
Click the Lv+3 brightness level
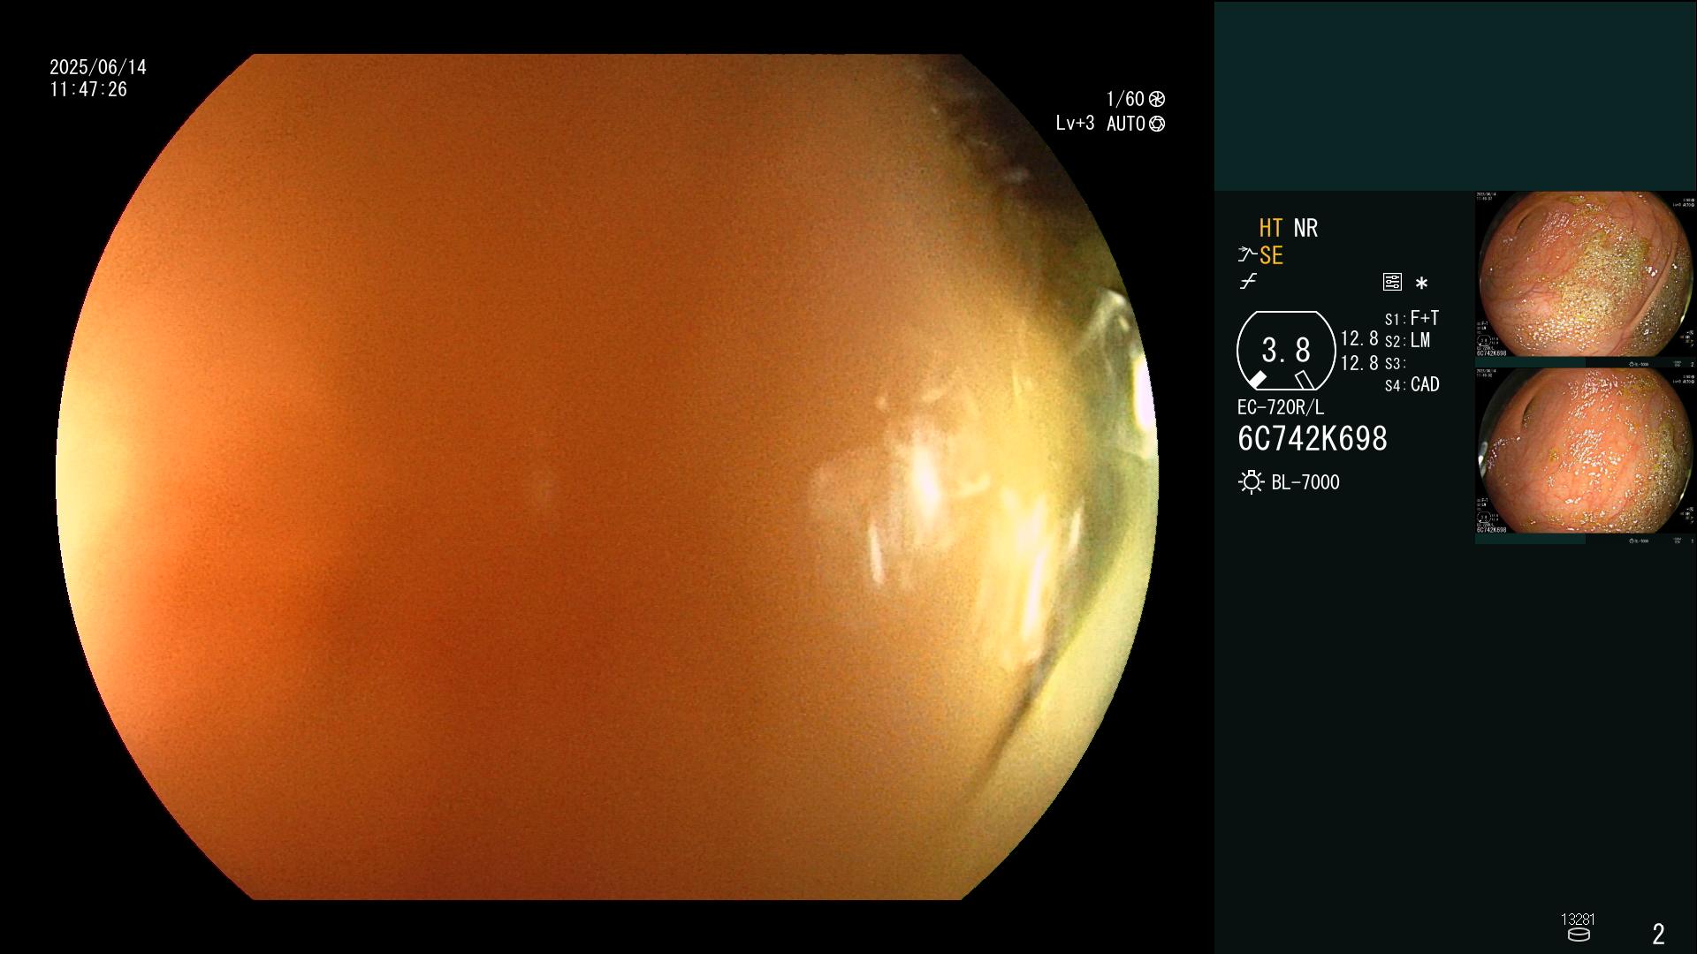coord(1075,124)
